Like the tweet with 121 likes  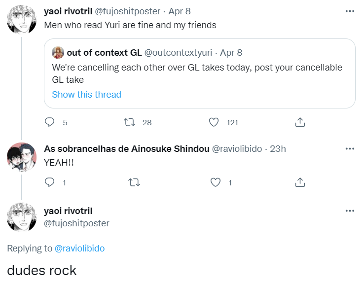coord(214,122)
